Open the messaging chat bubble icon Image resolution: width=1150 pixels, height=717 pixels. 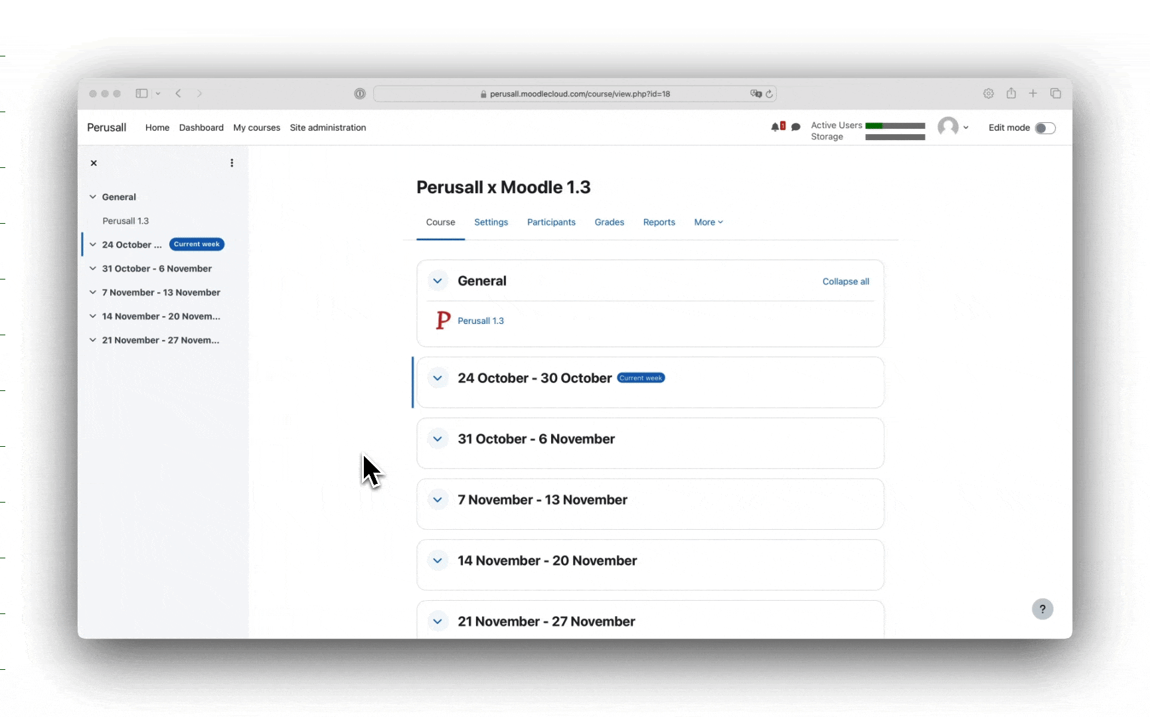coord(795,127)
